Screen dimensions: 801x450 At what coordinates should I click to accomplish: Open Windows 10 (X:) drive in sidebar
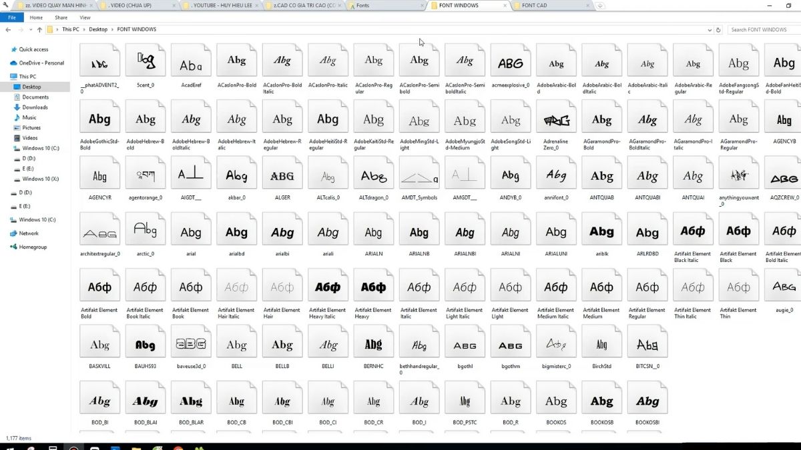point(40,179)
